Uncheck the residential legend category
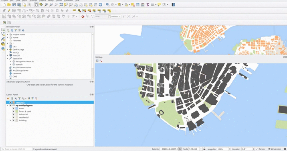The image size is (287, 151). click(x=13, y=117)
